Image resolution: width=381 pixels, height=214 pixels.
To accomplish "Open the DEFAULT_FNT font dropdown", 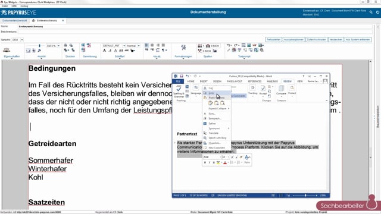I will coord(124,46).
